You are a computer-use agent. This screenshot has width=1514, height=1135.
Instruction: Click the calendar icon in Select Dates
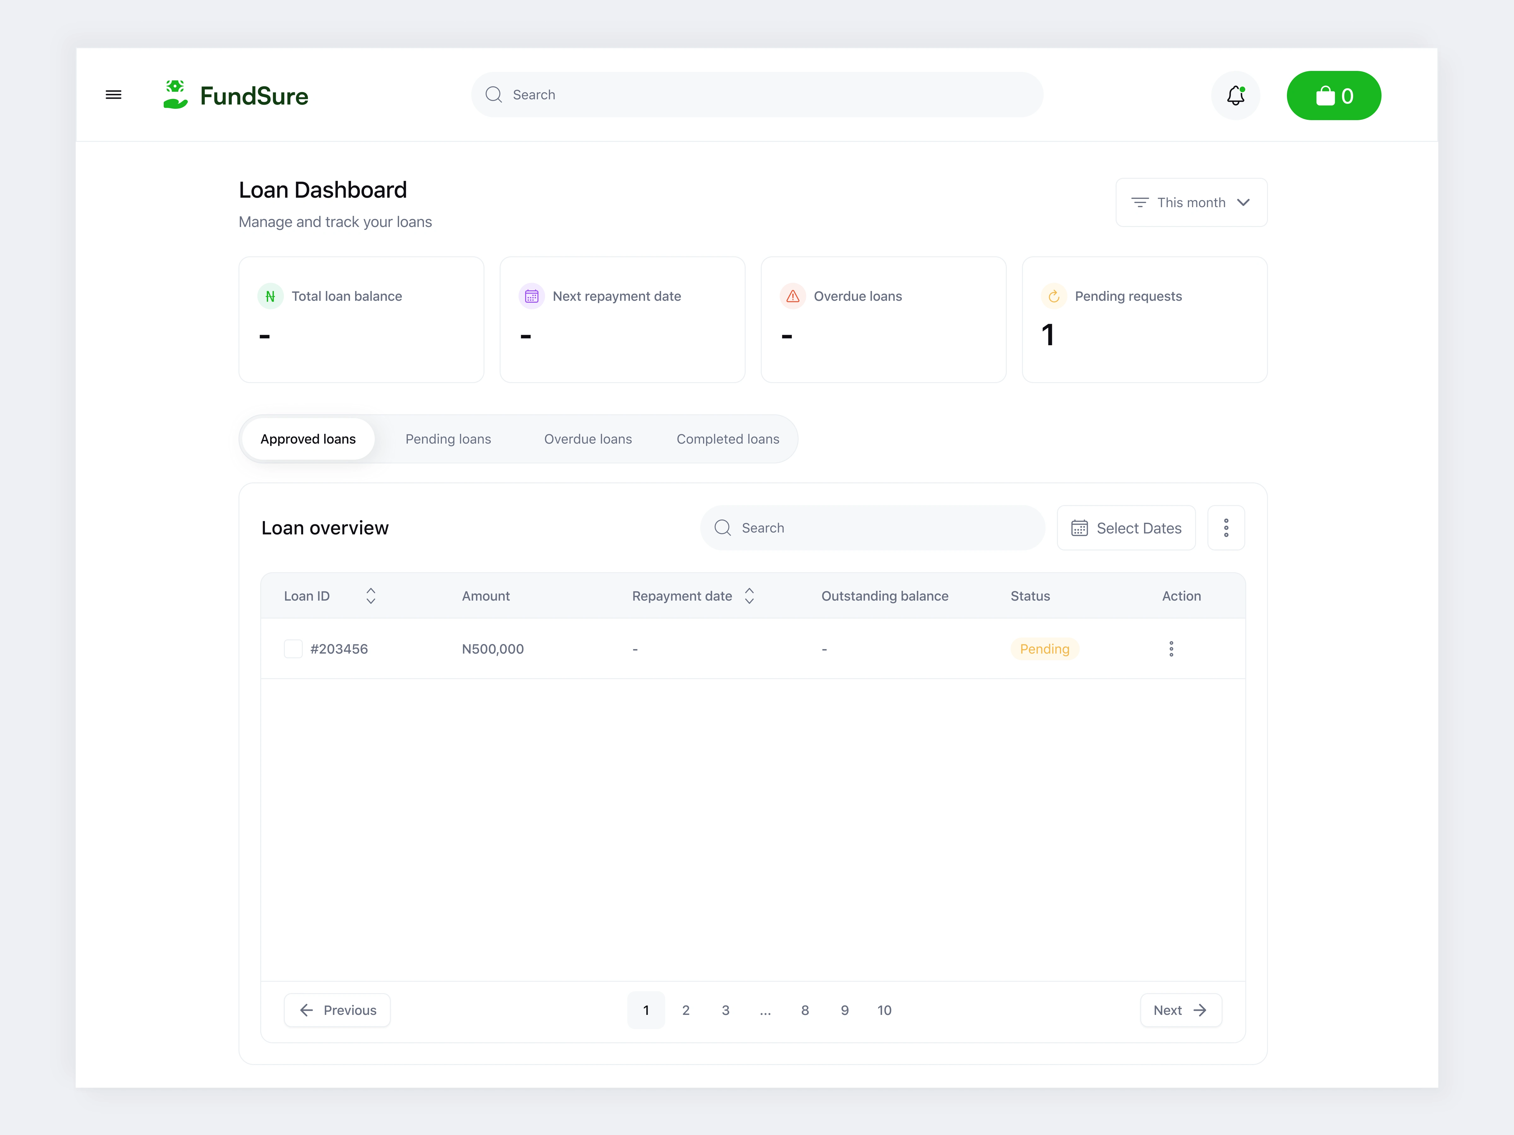[x=1079, y=527]
